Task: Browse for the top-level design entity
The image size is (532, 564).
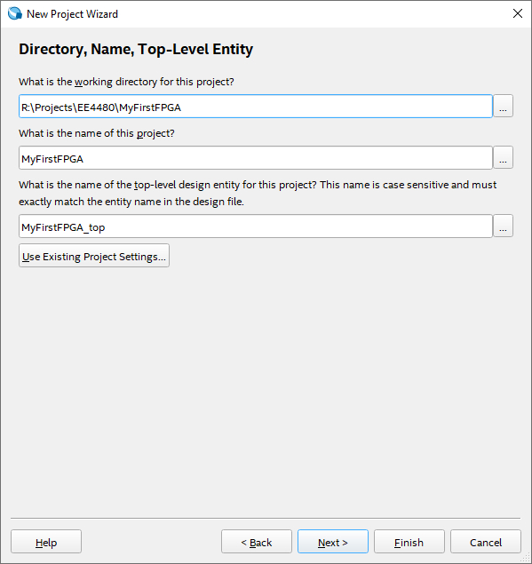Action: pyautogui.click(x=503, y=226)
